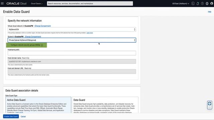The image size is (214, 120).
Task: Click the info icon beside NSGs
Action: 42,45
